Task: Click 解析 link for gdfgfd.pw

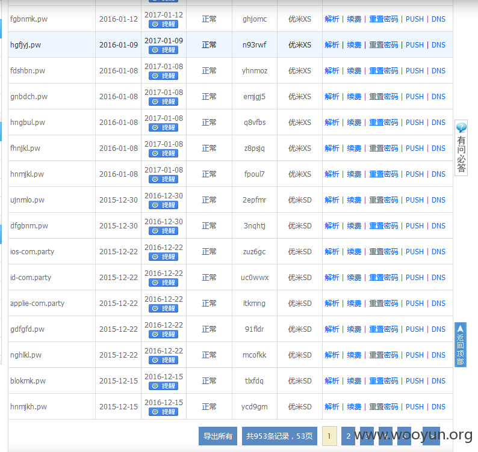Action: pyautogui.click(x=332, y=329)
